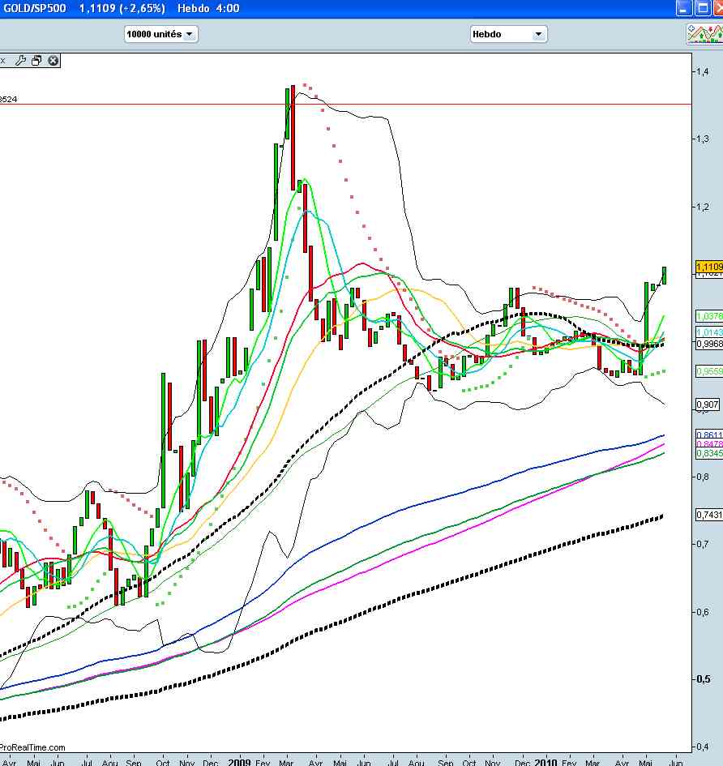Click the 2010 year label on the time axis

click(545, 762)
